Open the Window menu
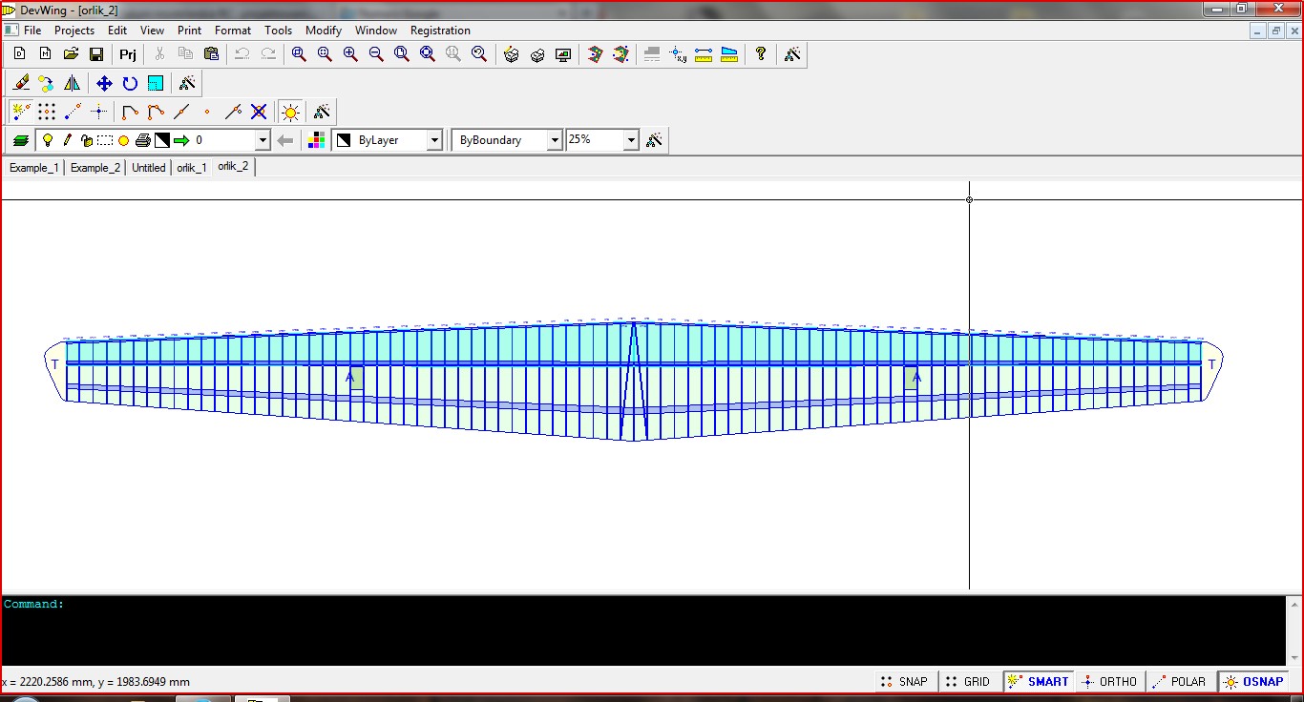Image resolution: width=1304 pixels, height=702 pixels. [376, 31]
